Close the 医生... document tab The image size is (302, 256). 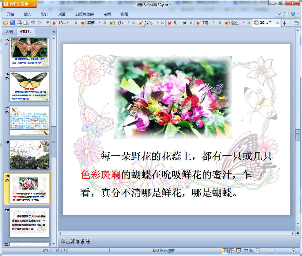(x=249, y=23)
